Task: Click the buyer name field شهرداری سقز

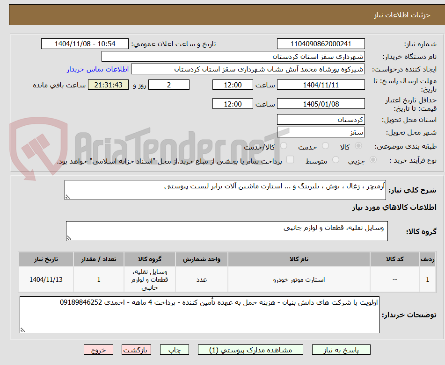Action: pos(233,57)
